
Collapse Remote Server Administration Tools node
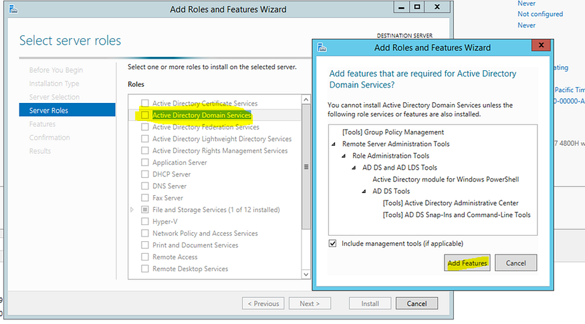click(x=334, y=144)
